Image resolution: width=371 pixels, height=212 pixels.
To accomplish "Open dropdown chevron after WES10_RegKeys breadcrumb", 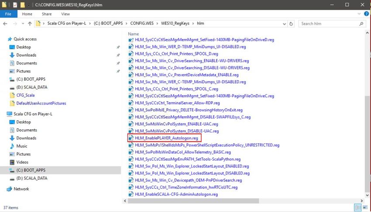I will (193, 24).
